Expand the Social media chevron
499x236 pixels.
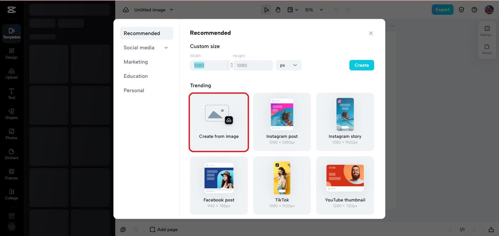(x=166, y=48)
